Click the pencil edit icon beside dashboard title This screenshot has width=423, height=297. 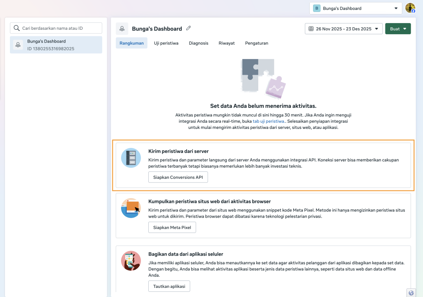click(189, 29)
